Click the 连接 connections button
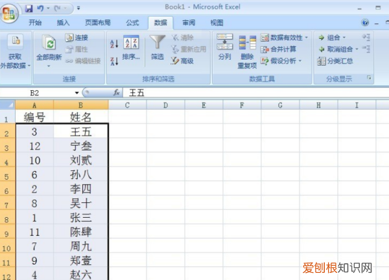This screenshot has height=280, width=389. click(77, 38)
